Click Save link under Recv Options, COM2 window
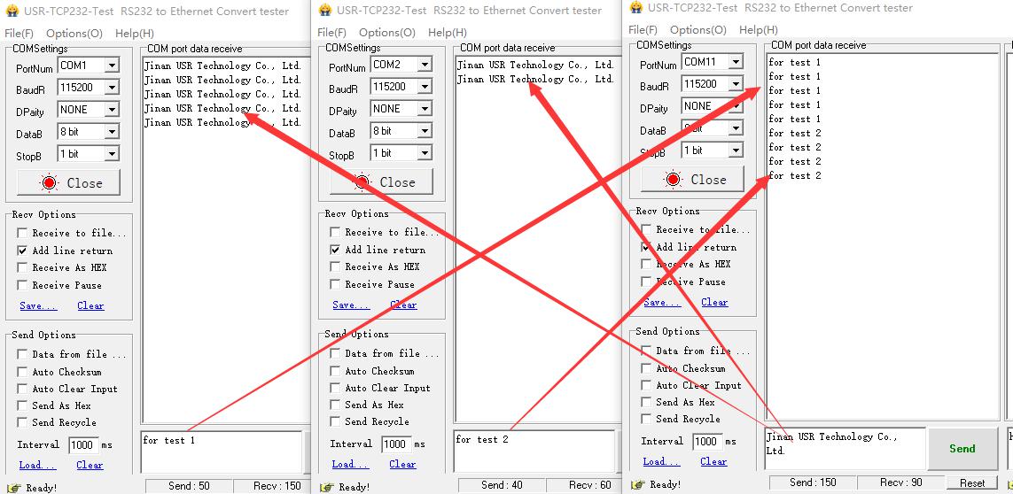The image size is (1013, 494). click(x=351, y=305)
